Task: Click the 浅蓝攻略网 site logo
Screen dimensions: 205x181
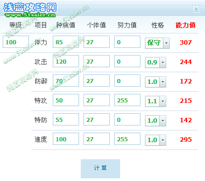Action: (30, 8)
